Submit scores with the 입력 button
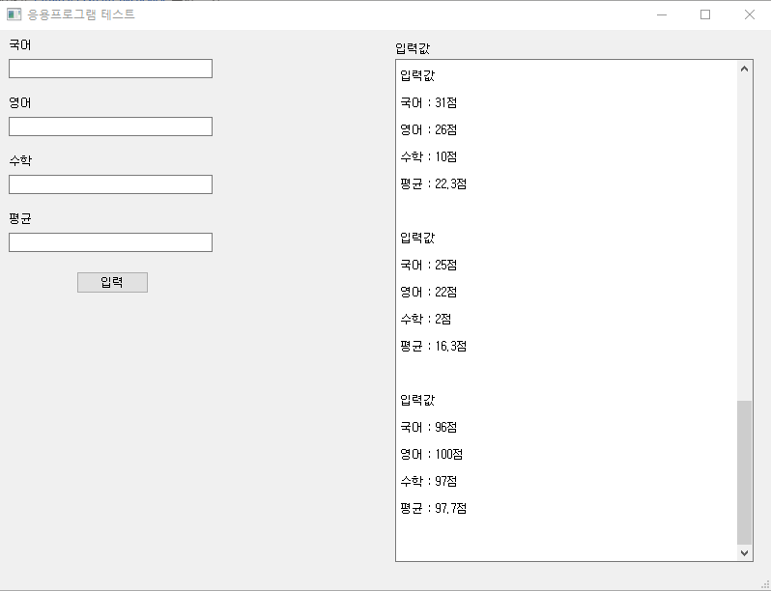Screen dimensions: 771x591 pyautogui.click(x=113, y=283)
